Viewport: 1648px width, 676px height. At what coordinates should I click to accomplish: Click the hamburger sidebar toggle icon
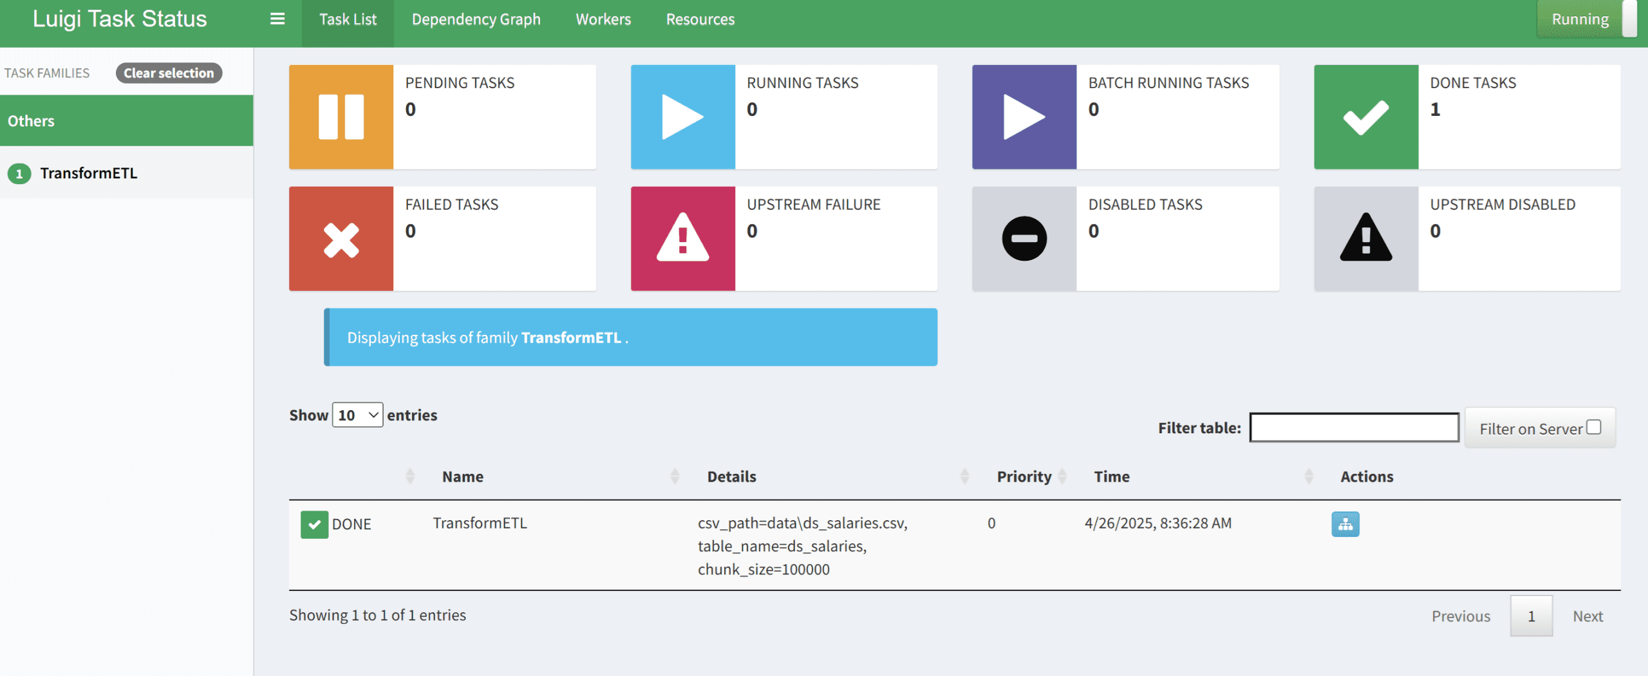pyautogui.click(x=277, y=19)
